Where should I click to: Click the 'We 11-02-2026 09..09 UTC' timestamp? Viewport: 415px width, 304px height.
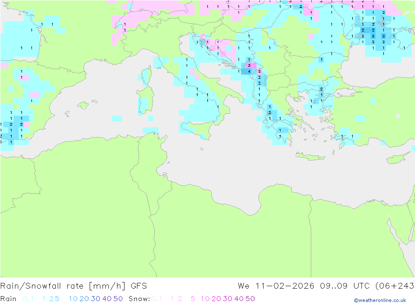304,286
